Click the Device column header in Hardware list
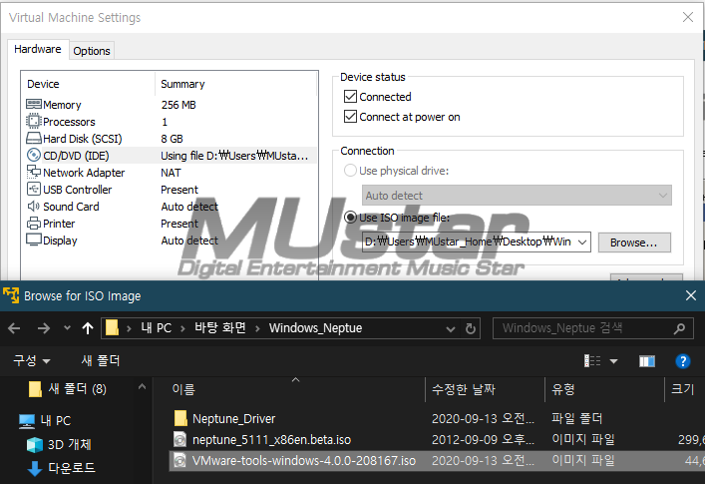Viewport: 705px width, 484px height. (x=43, y=84)
